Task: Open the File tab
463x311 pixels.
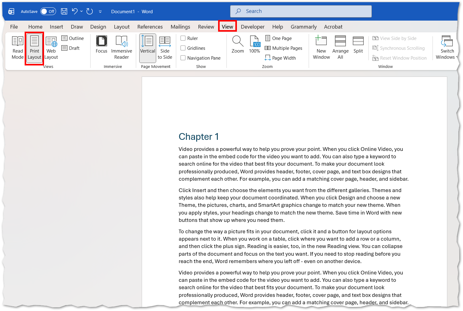Action: coord(14,27)
